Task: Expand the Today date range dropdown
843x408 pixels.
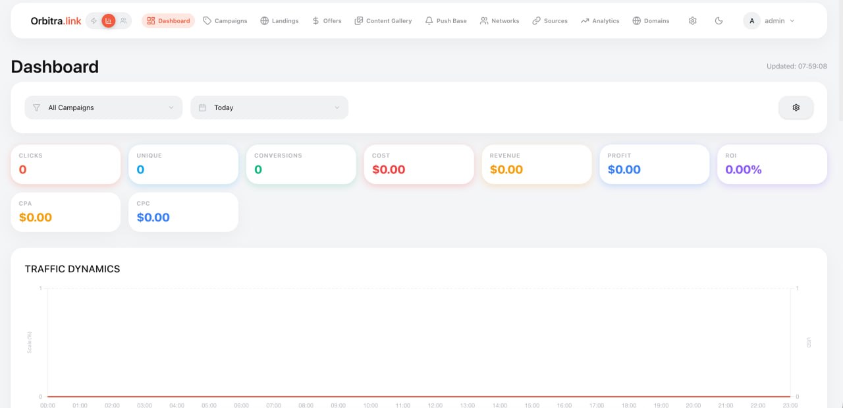Action: point(269,107)
